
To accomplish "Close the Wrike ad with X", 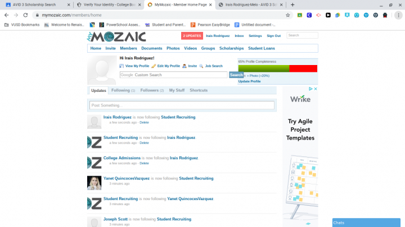I will 316,89.
